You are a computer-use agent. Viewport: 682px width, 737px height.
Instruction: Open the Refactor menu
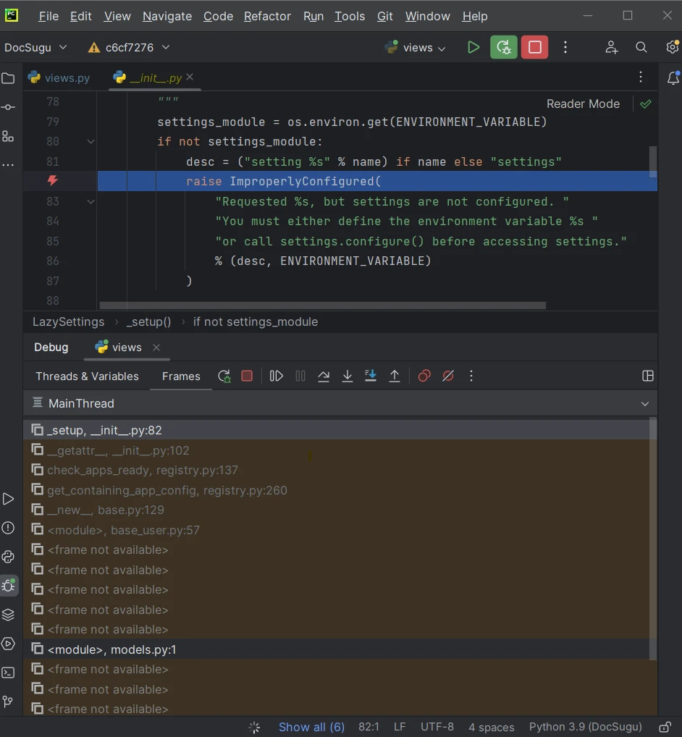tap(267, 16)
